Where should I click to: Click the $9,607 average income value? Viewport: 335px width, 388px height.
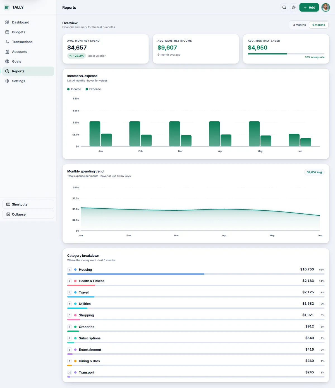(167, 48)
